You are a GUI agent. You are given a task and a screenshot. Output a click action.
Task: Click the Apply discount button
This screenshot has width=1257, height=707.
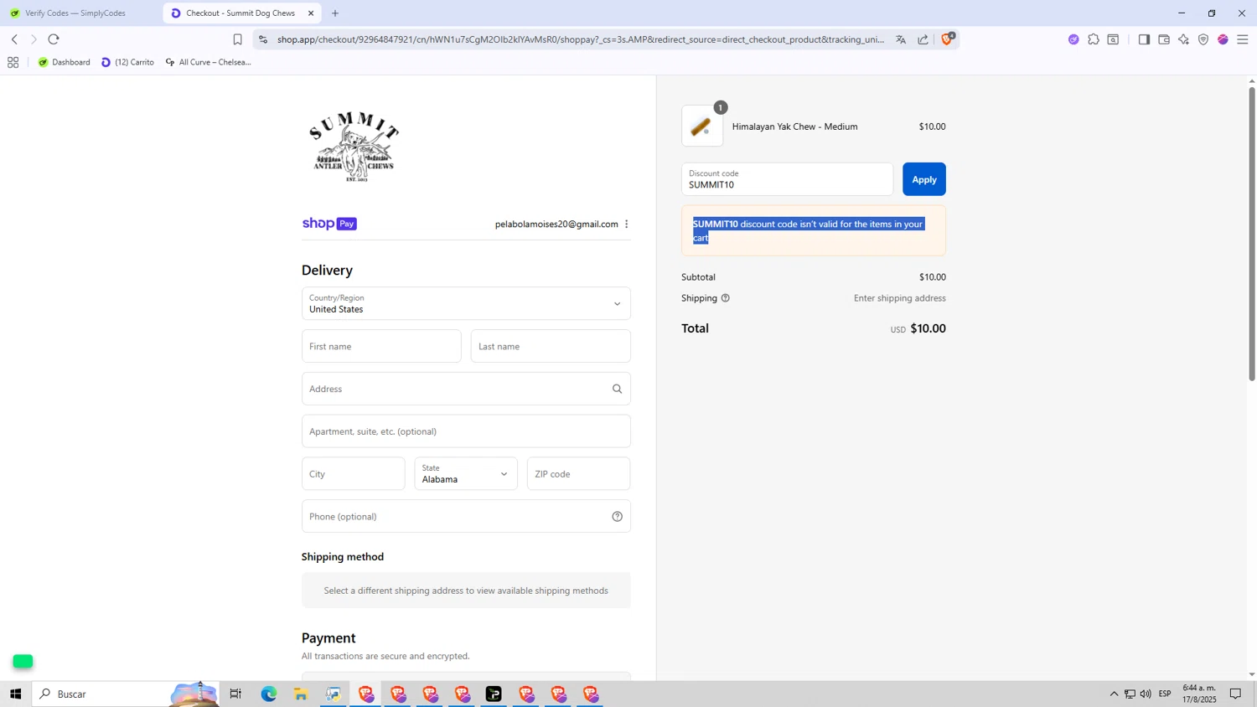(924, 179)
